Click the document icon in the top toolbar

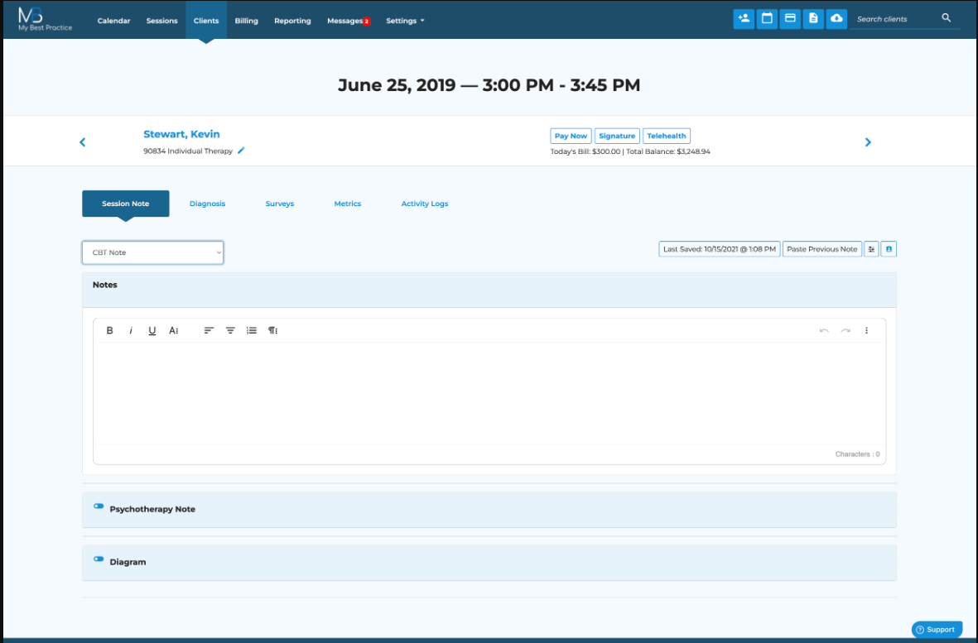[812, 18]
